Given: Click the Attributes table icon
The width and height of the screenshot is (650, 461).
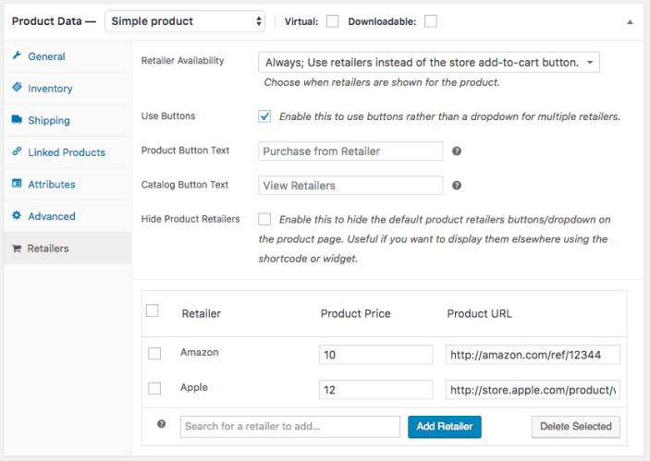Looking at the screenshot, I should tap(17, 184).
